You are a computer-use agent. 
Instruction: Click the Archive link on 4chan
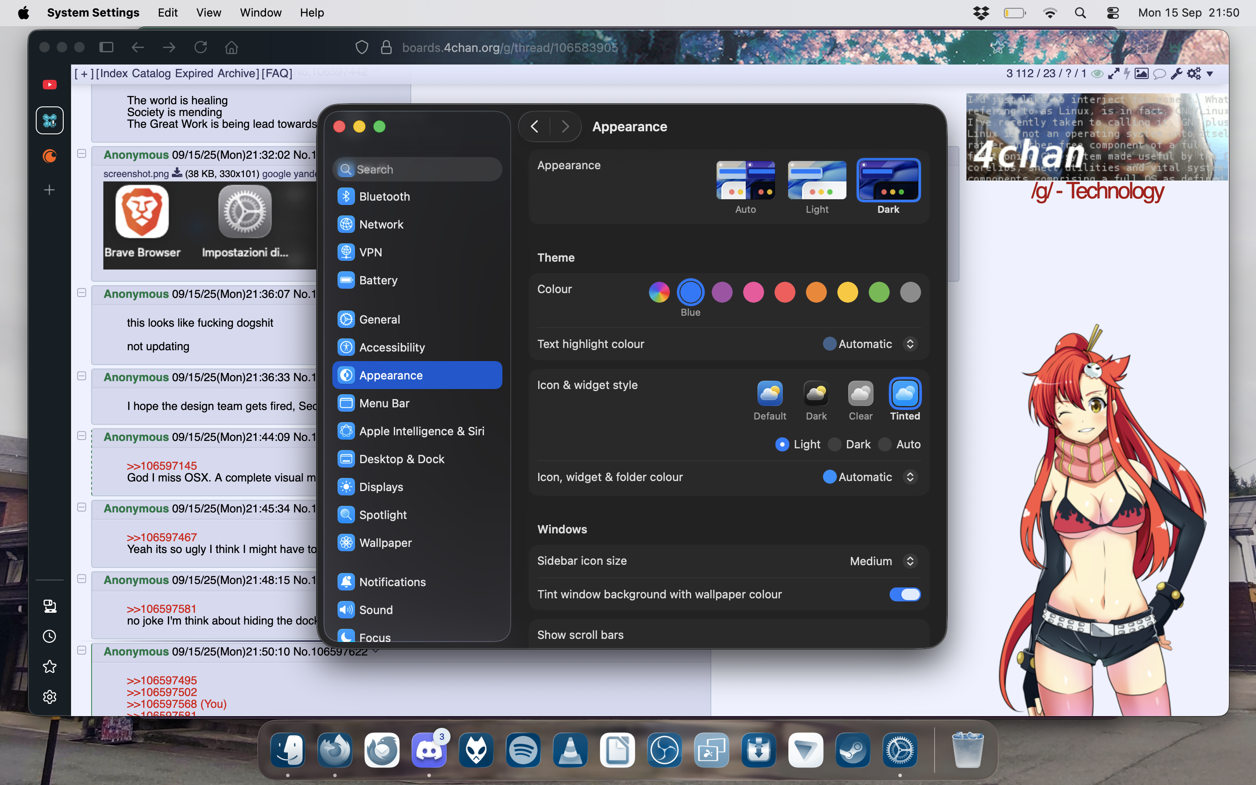pyautogui.click(x=237, y=73)
